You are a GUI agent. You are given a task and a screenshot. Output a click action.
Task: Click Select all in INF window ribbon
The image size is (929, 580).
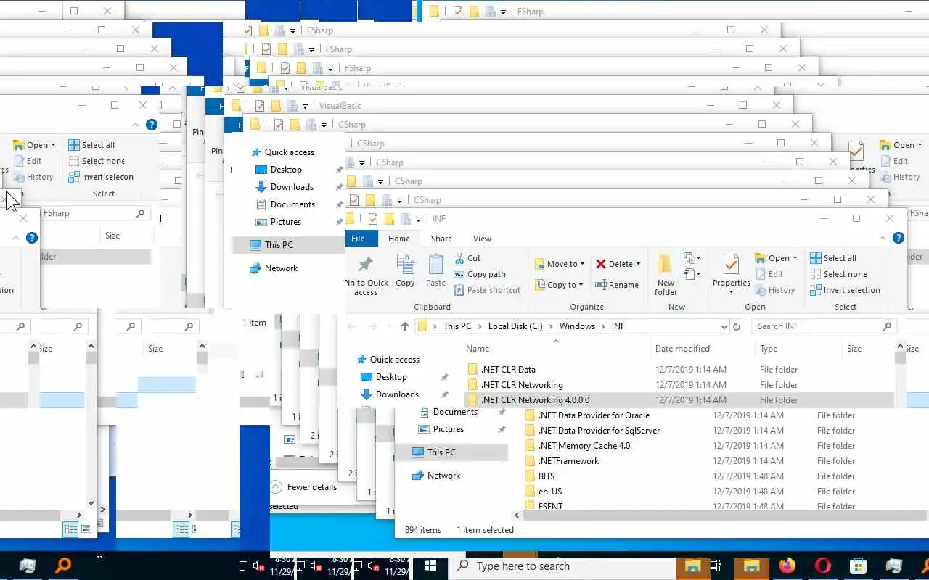coord(833,258)
